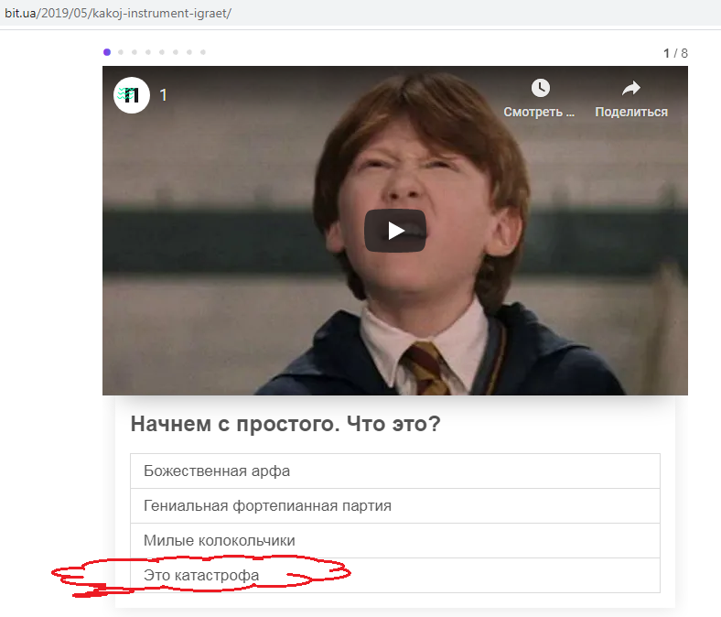This screenshot has width=721, height=617.
Task: Open the channel avatar logo
Action: click(x=132, y=95)
